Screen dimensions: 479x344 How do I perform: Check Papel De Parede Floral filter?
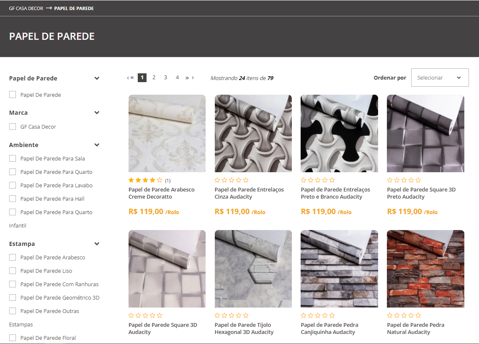point(13,338)
